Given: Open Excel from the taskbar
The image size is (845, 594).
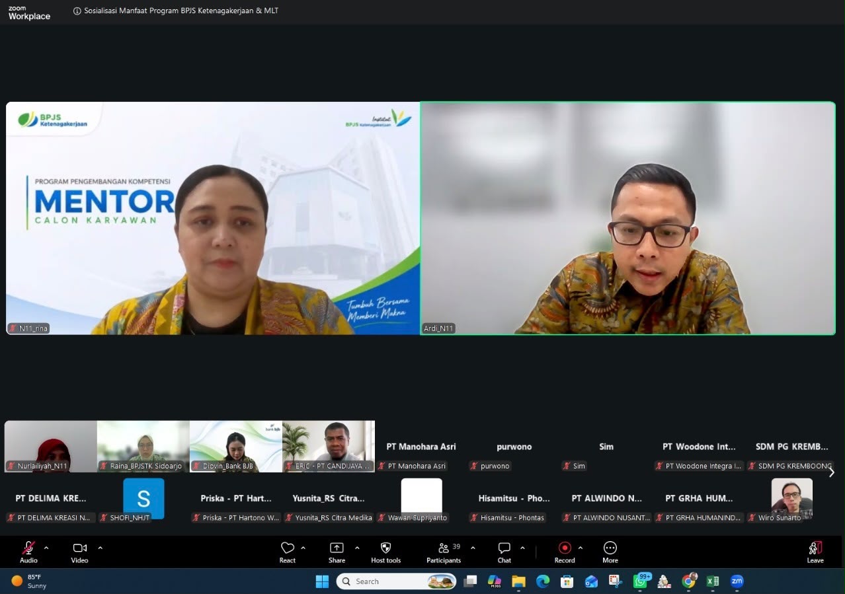Looking at the screenshot, I should point(713,581).
